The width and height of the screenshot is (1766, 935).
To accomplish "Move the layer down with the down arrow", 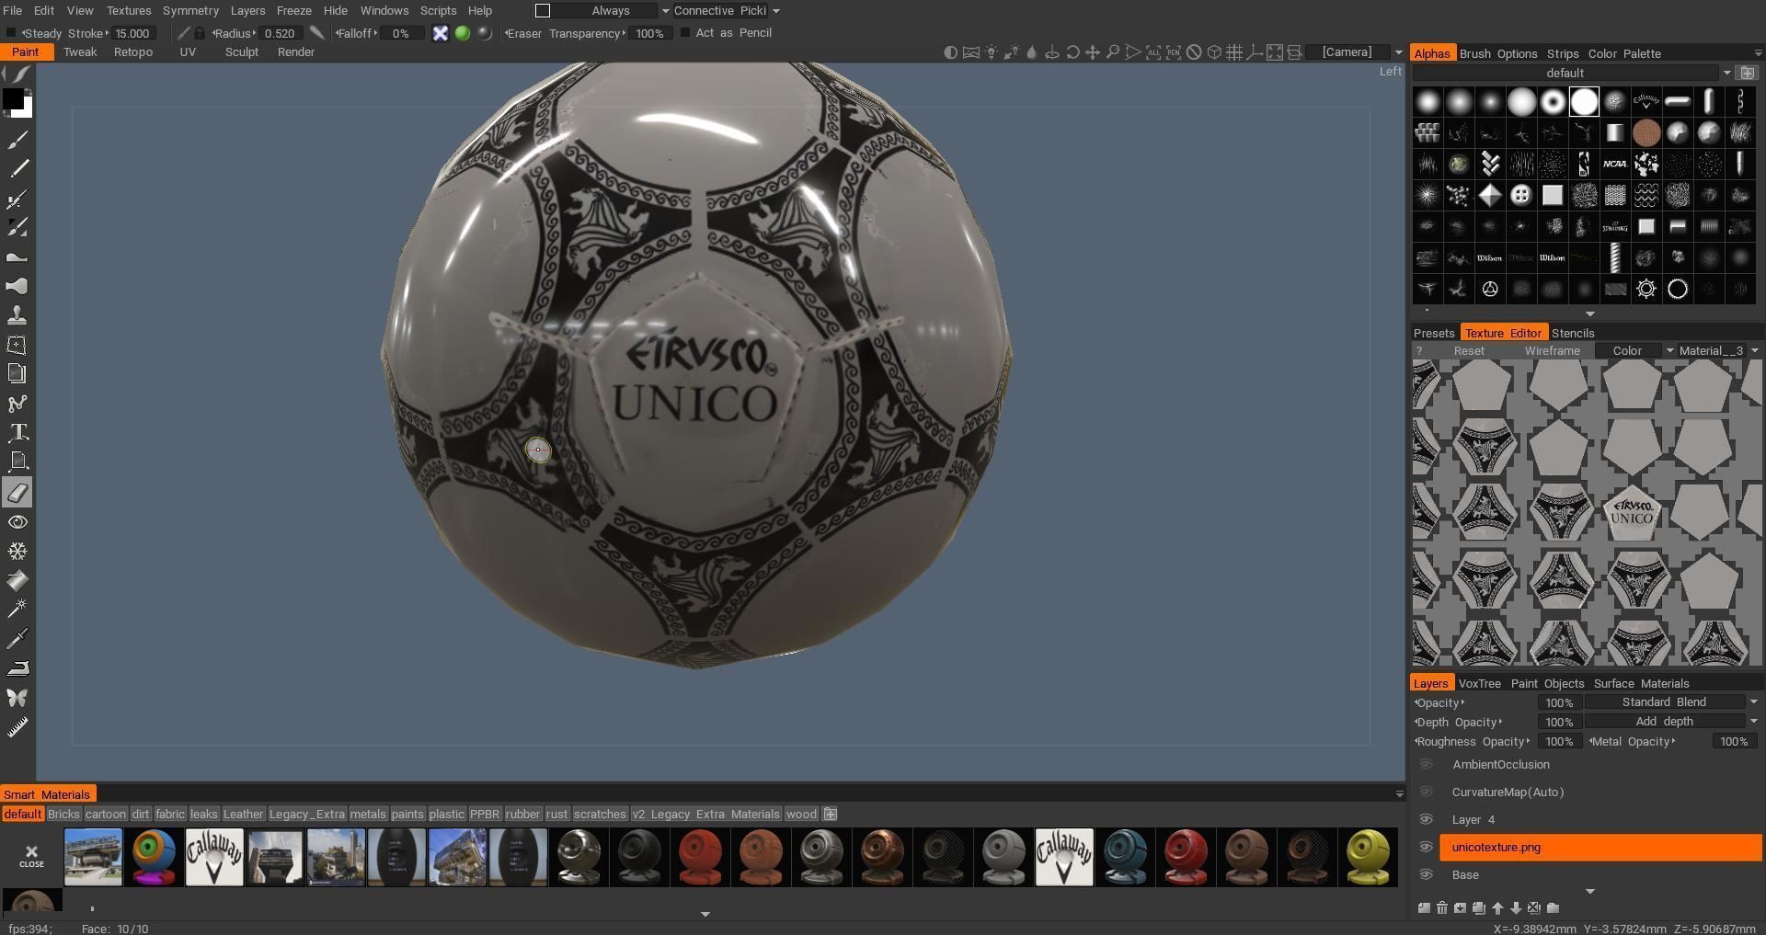I will [1516, 907].
